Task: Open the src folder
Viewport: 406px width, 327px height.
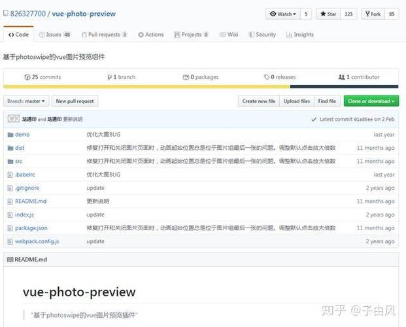Action: 19,162
